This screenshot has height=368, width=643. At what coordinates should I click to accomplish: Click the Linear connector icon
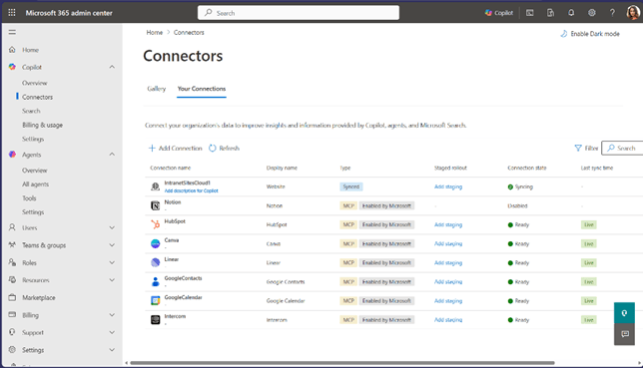click(155, 262)
